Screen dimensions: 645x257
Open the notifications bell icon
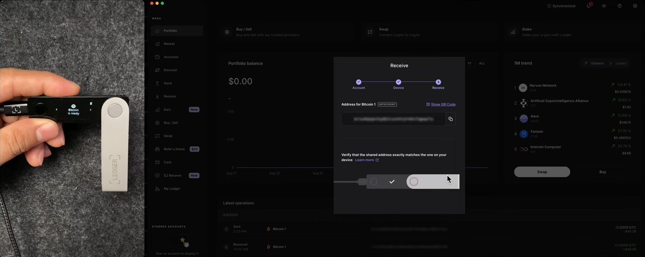pos(589,6)
